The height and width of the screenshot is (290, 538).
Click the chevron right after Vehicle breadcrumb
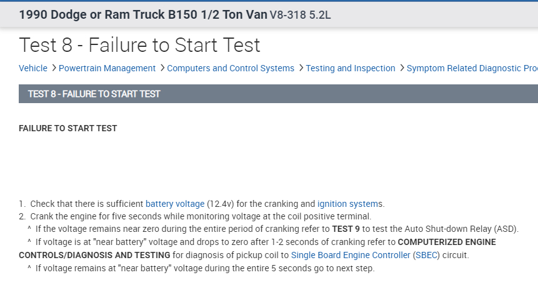pyautogui.click(x=53, y=68)
